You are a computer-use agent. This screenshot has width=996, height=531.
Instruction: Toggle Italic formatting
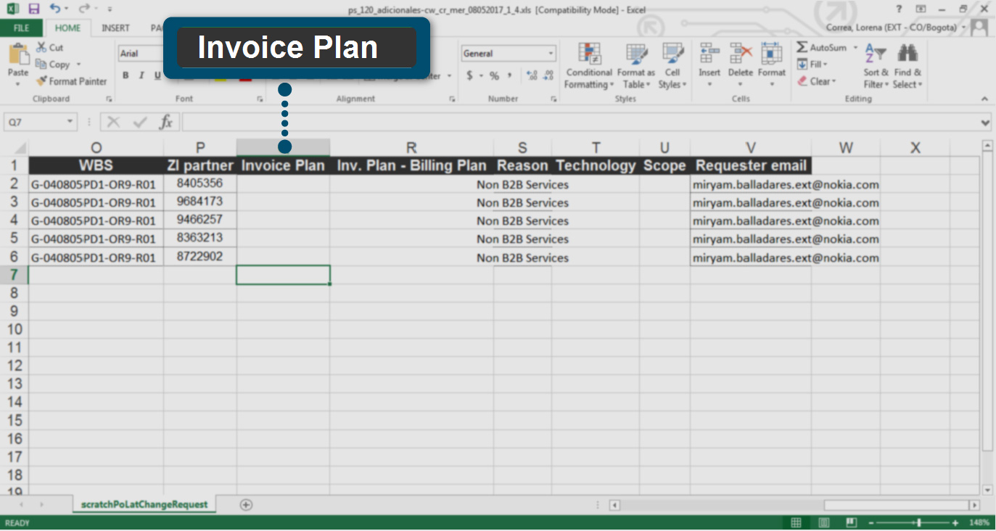pyautogui.click(x=141, y=75)
